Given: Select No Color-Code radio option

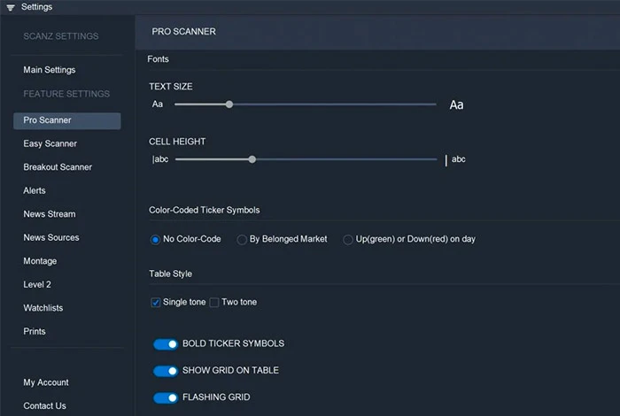Looking at the screenshot, I should (x=155, y=239).
